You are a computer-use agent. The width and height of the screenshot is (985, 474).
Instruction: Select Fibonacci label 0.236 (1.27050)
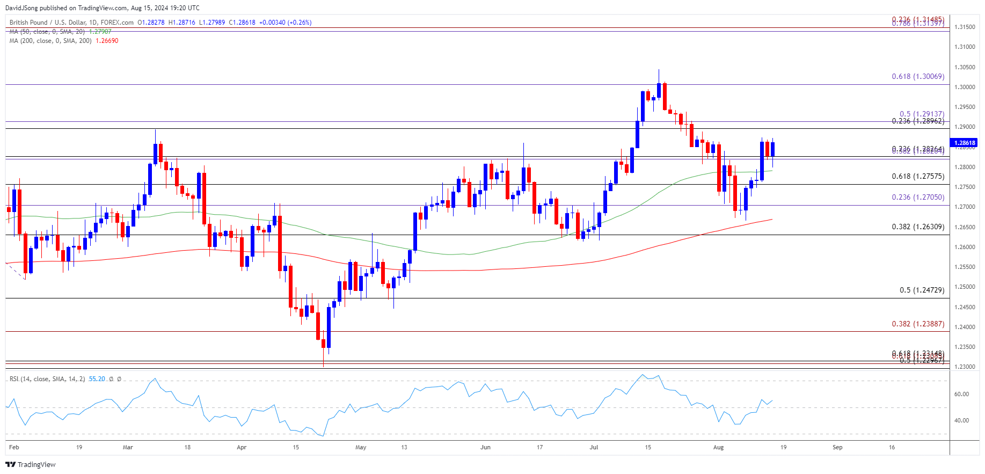(918, 197)
